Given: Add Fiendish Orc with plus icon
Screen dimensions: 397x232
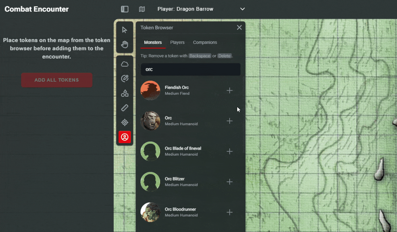Looking at the screenshot, I should coord(230,91).
